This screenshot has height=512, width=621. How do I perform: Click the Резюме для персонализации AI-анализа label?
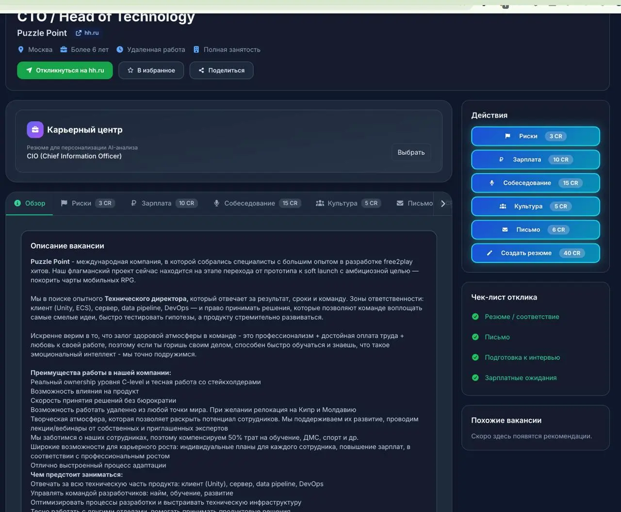(82, 147)
